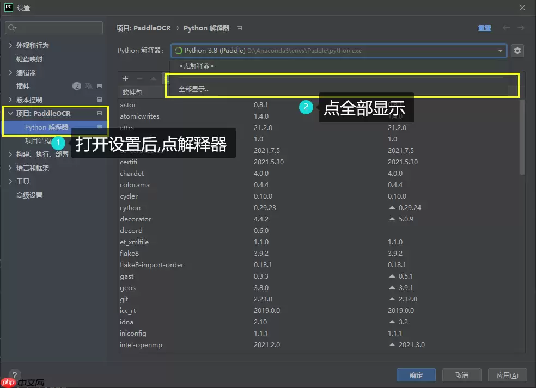Open the interpreter settings gear icon
This screenshot has width=536, height=388.
[517, 50]
